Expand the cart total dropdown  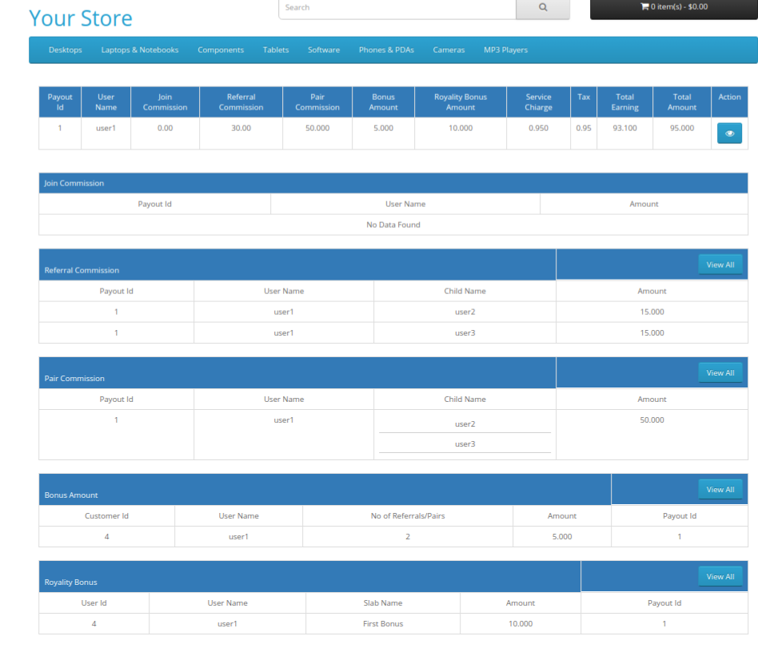click(x=675, y=6)
